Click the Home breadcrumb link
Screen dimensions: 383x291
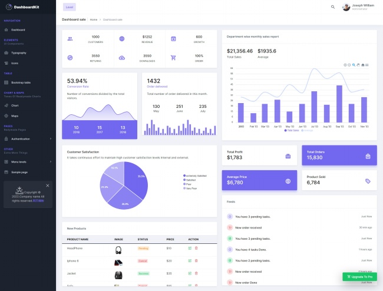pyautogui.click(x=94, y=19)
